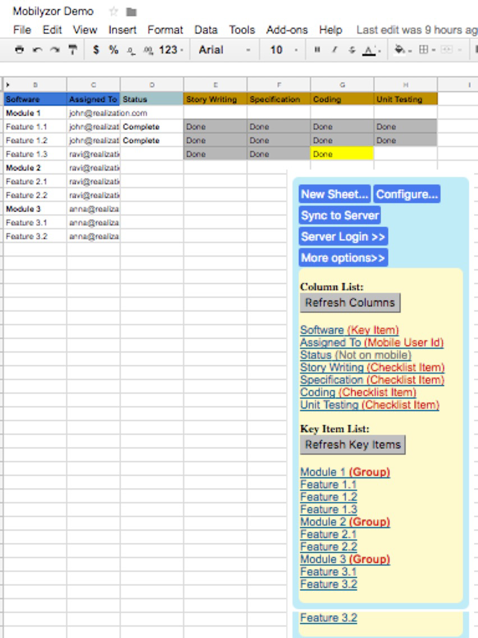
Task: Expand More options>> section
Action: 343,258
